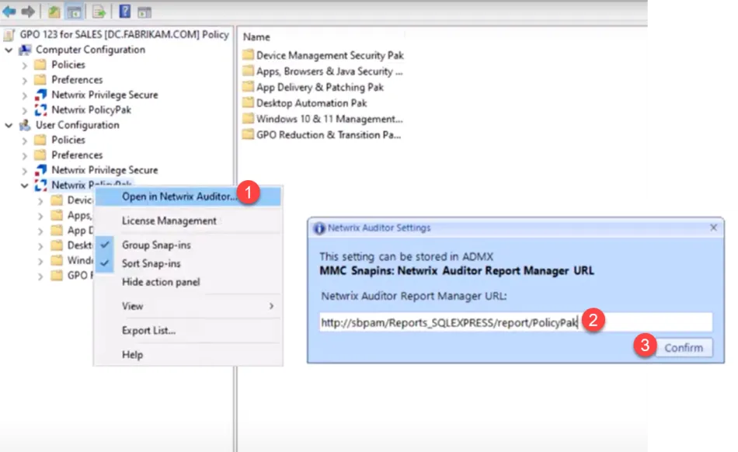This screenshot has width=738, height=452.
Task: Toggle the Group Snap-ins checked option
Action: [155, 245]
